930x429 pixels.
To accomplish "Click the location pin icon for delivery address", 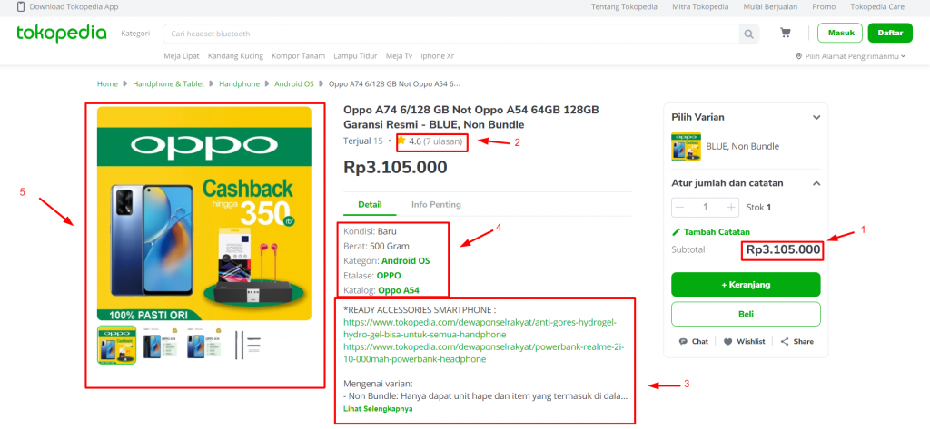I will tap(799, 56).
